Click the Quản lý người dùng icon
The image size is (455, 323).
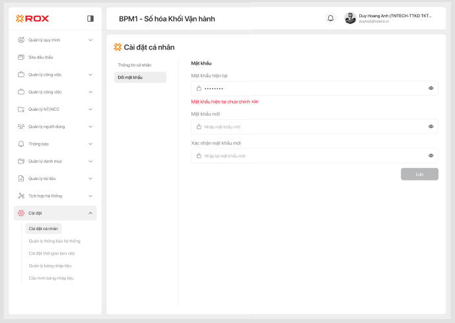pyautogui.click(x=21, y=127)
